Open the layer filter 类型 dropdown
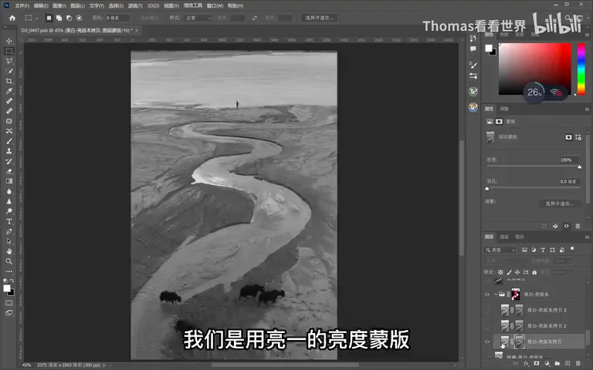593x370 pixels. [500, 250]
